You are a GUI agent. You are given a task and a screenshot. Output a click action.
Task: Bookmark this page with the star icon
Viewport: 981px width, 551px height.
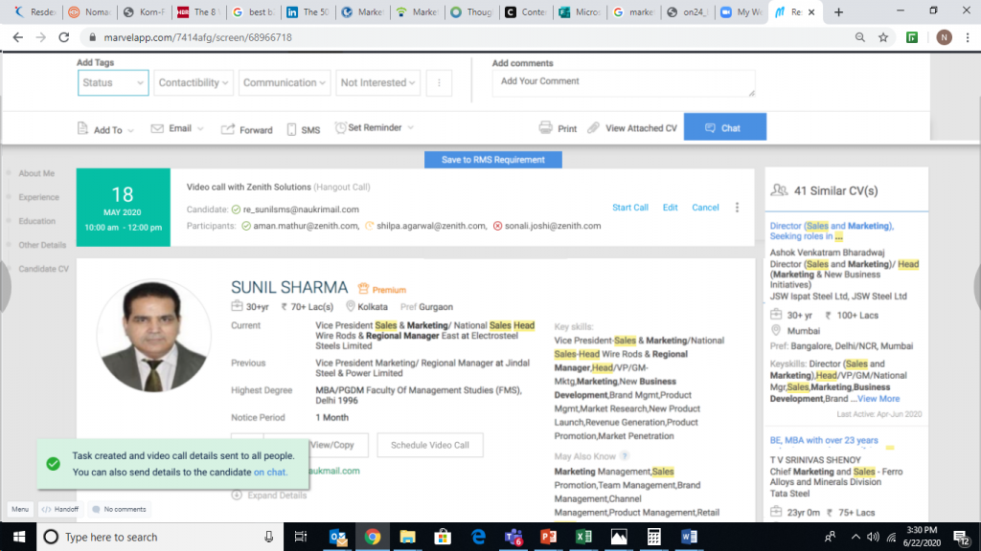[x=883, y=37]
